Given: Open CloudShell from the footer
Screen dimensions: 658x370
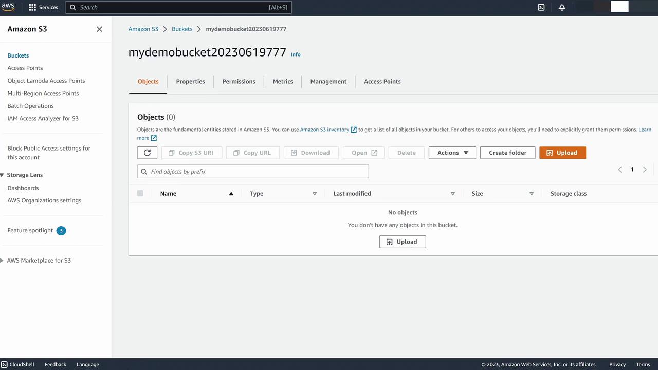Looking at the screenshot, I should [18, 364].
